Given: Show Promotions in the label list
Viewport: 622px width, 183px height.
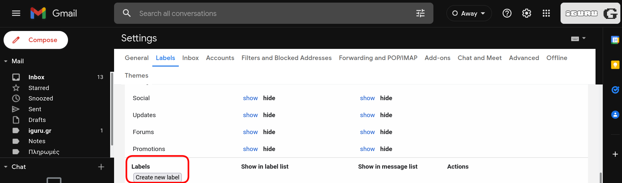Looking at the screenshot, I should point(250,149).
